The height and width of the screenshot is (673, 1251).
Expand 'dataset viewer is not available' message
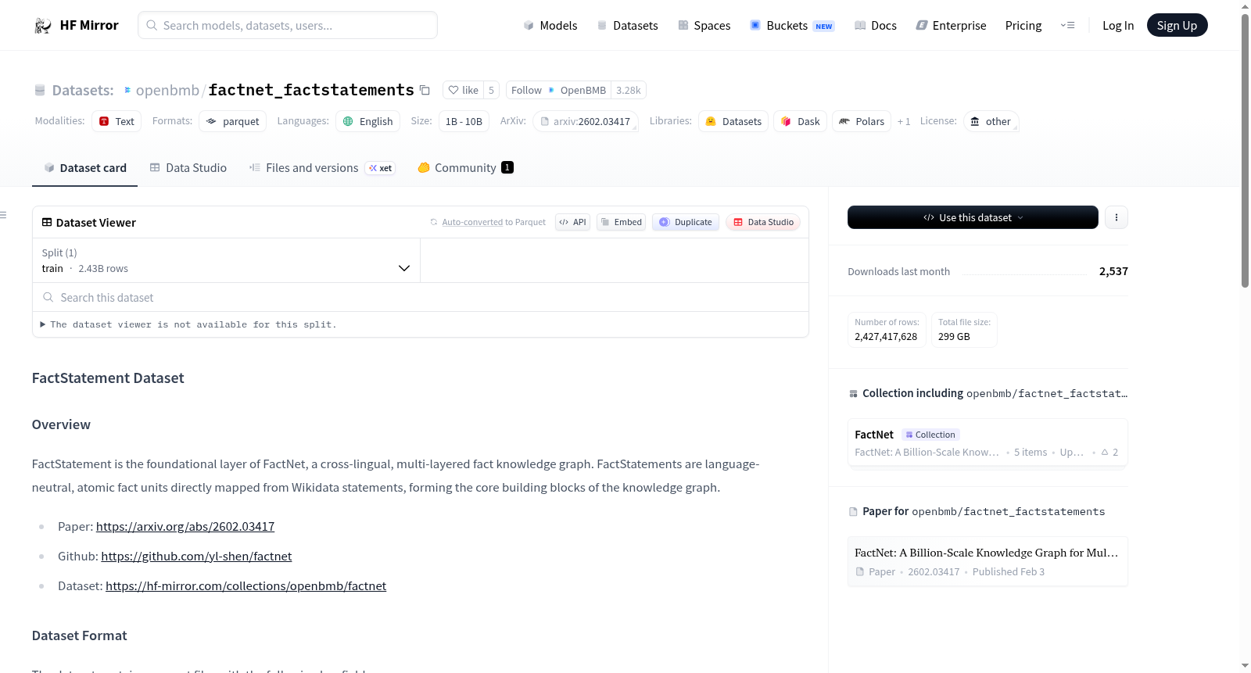[188, 324]
